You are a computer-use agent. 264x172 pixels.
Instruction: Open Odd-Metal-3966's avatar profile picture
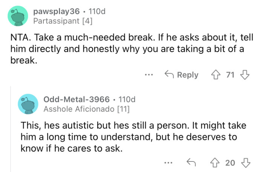[28, 104]
